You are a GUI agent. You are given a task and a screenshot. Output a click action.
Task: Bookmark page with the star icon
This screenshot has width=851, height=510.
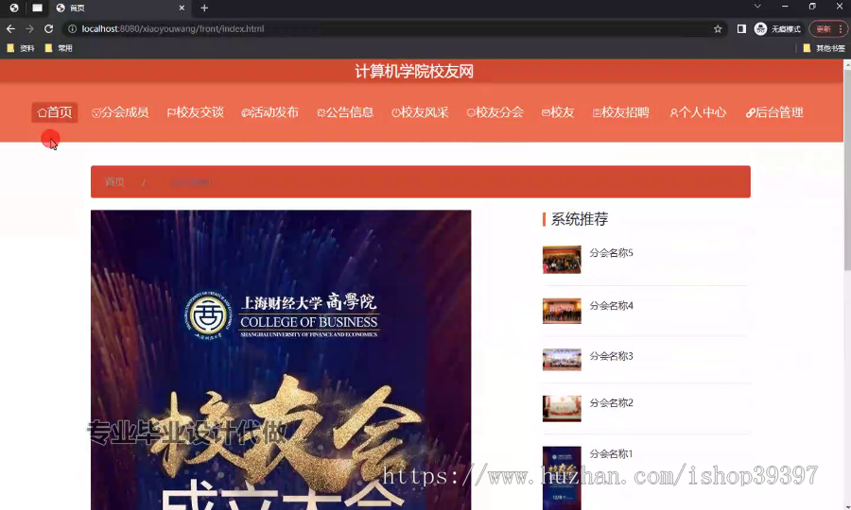coord(718,28)
